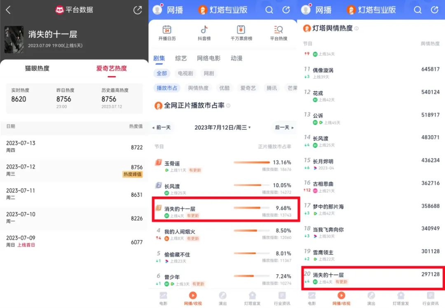The height and width of the screenshot is (308, 445).
Task: Open 我的人间烟火 row
Action: (224, 234)
